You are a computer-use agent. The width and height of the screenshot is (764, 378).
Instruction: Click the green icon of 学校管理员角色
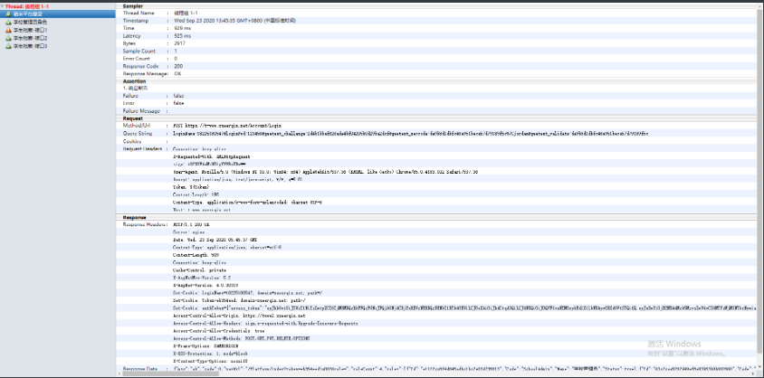(x=8, y=22)
